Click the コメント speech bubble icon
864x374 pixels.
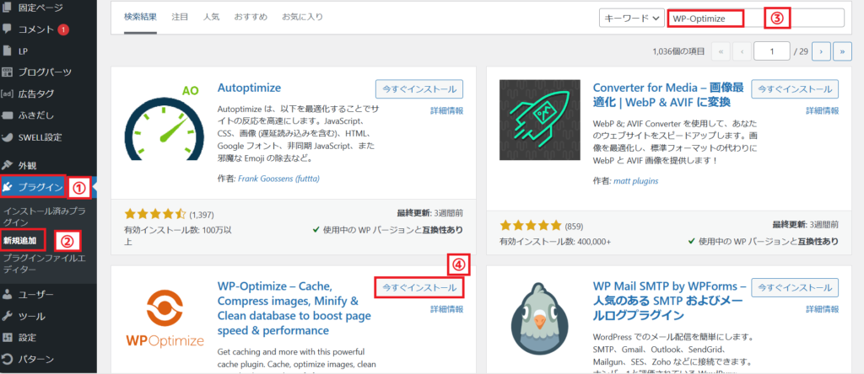pyautogui.click(x=7, y=29)
